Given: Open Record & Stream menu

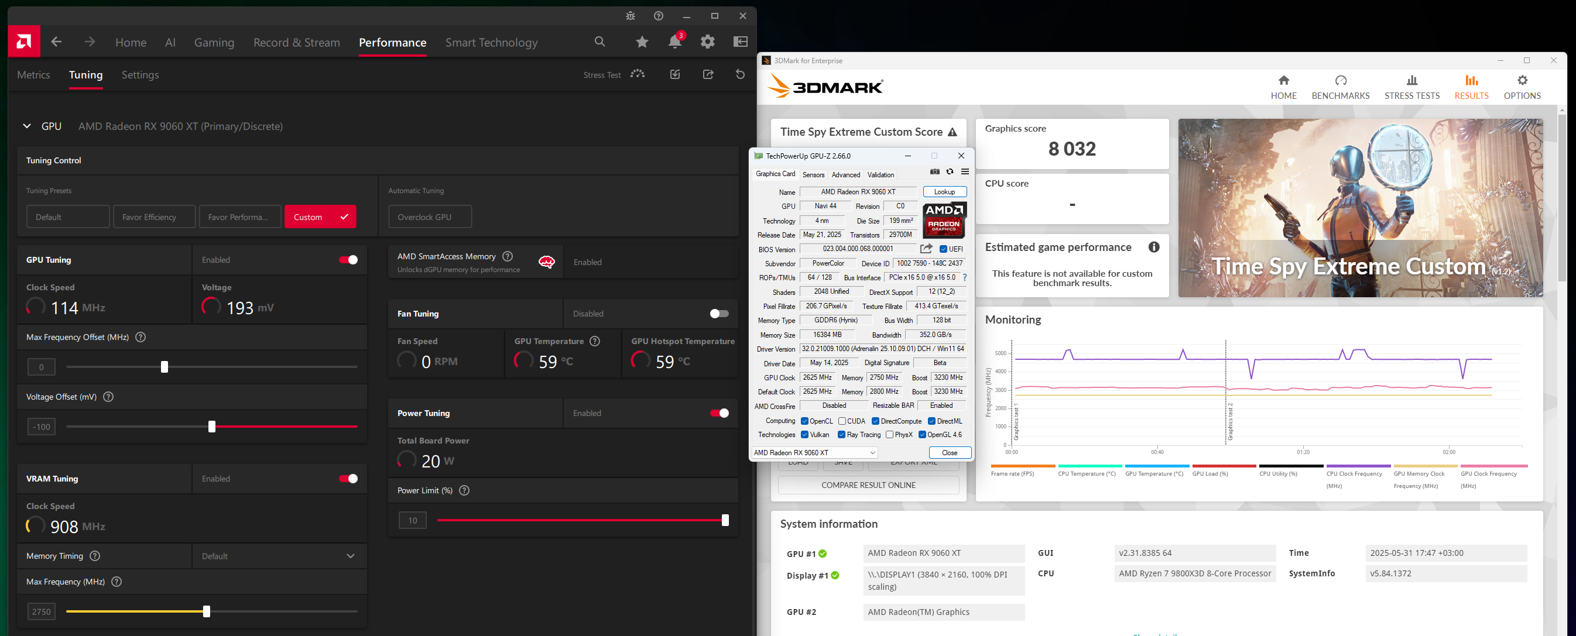Looking at the screenshot, I should tap(297, 42).
